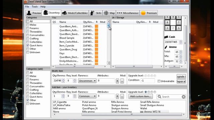Image resolution: width=214 pixels, height=120 pixels.
Task: Check Melee in Categories (add)
Action: [x=28, y=76]
